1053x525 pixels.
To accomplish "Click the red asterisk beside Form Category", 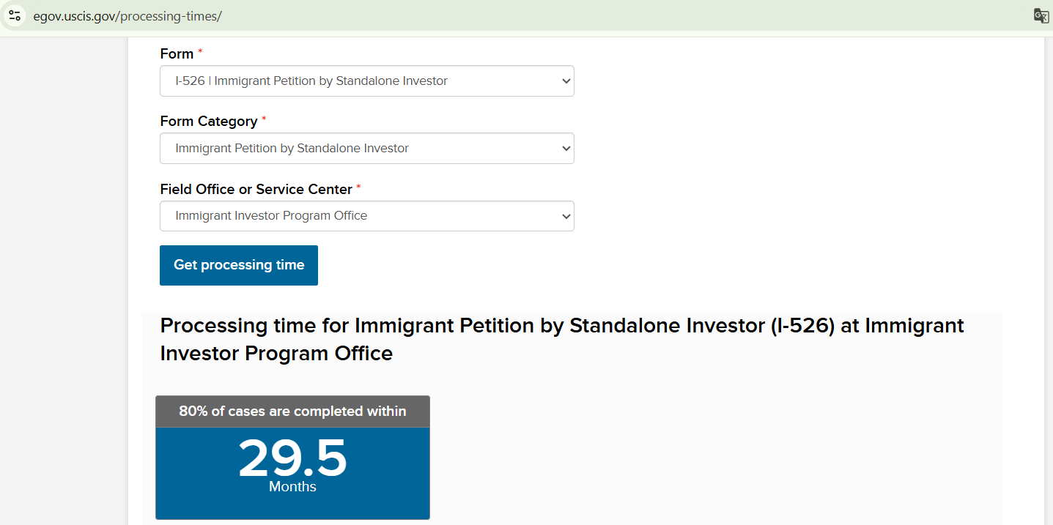I will tap(264, 119).
